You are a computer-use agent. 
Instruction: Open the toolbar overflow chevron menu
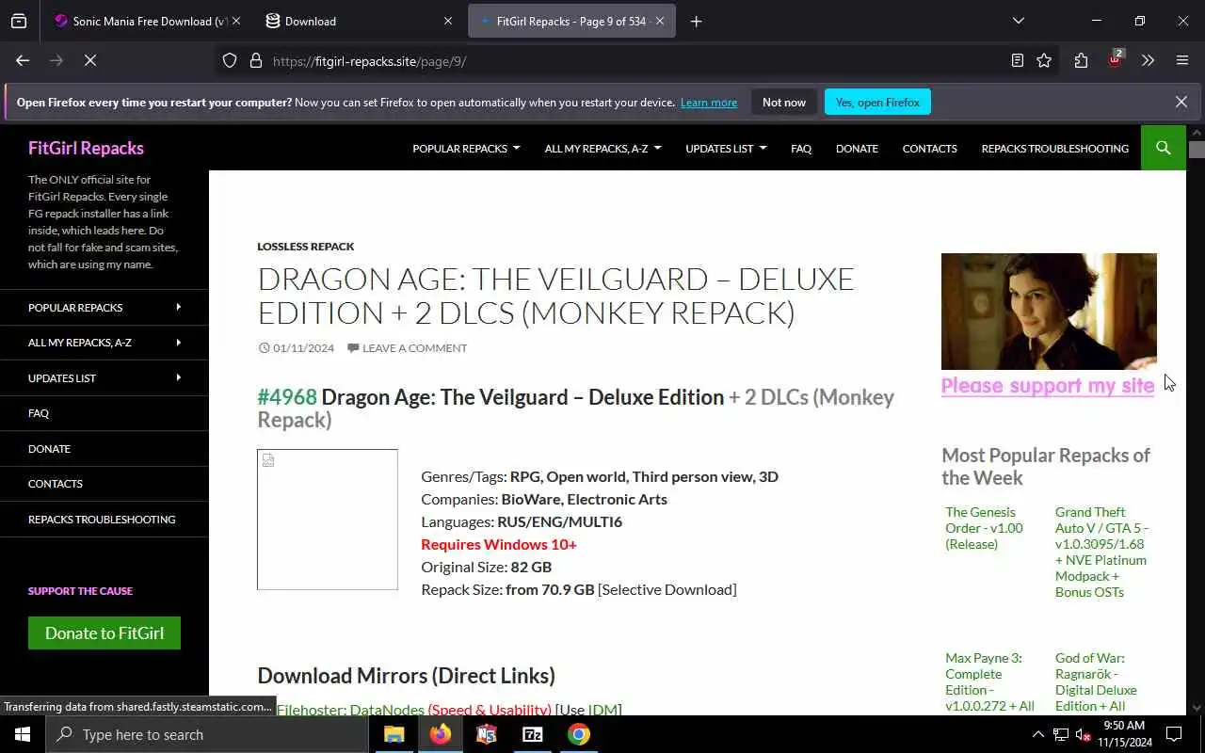(1148, 60)
